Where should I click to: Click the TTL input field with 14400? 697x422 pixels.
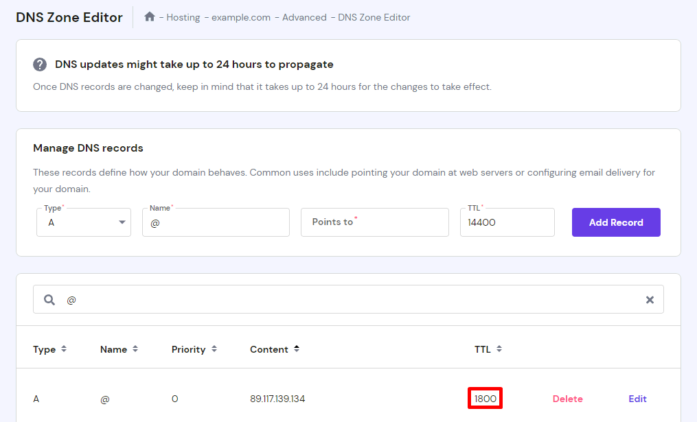(507, 222)
